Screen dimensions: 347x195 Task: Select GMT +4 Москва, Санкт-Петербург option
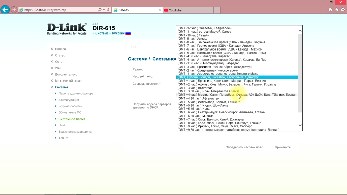tap(237, 95)
